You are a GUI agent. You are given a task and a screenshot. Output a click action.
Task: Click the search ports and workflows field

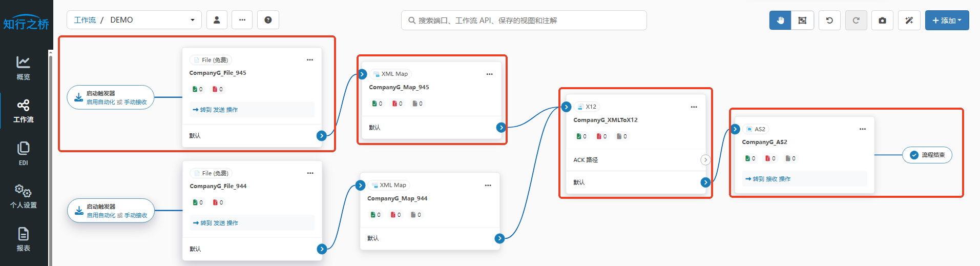click(x=524, y=21)
